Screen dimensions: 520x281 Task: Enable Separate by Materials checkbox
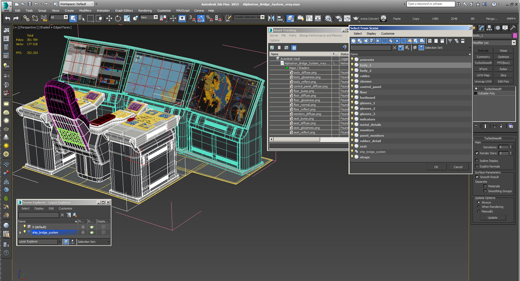point(485,186)
